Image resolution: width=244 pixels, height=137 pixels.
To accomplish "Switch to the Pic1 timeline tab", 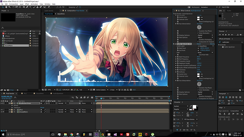I will (25, 94).
